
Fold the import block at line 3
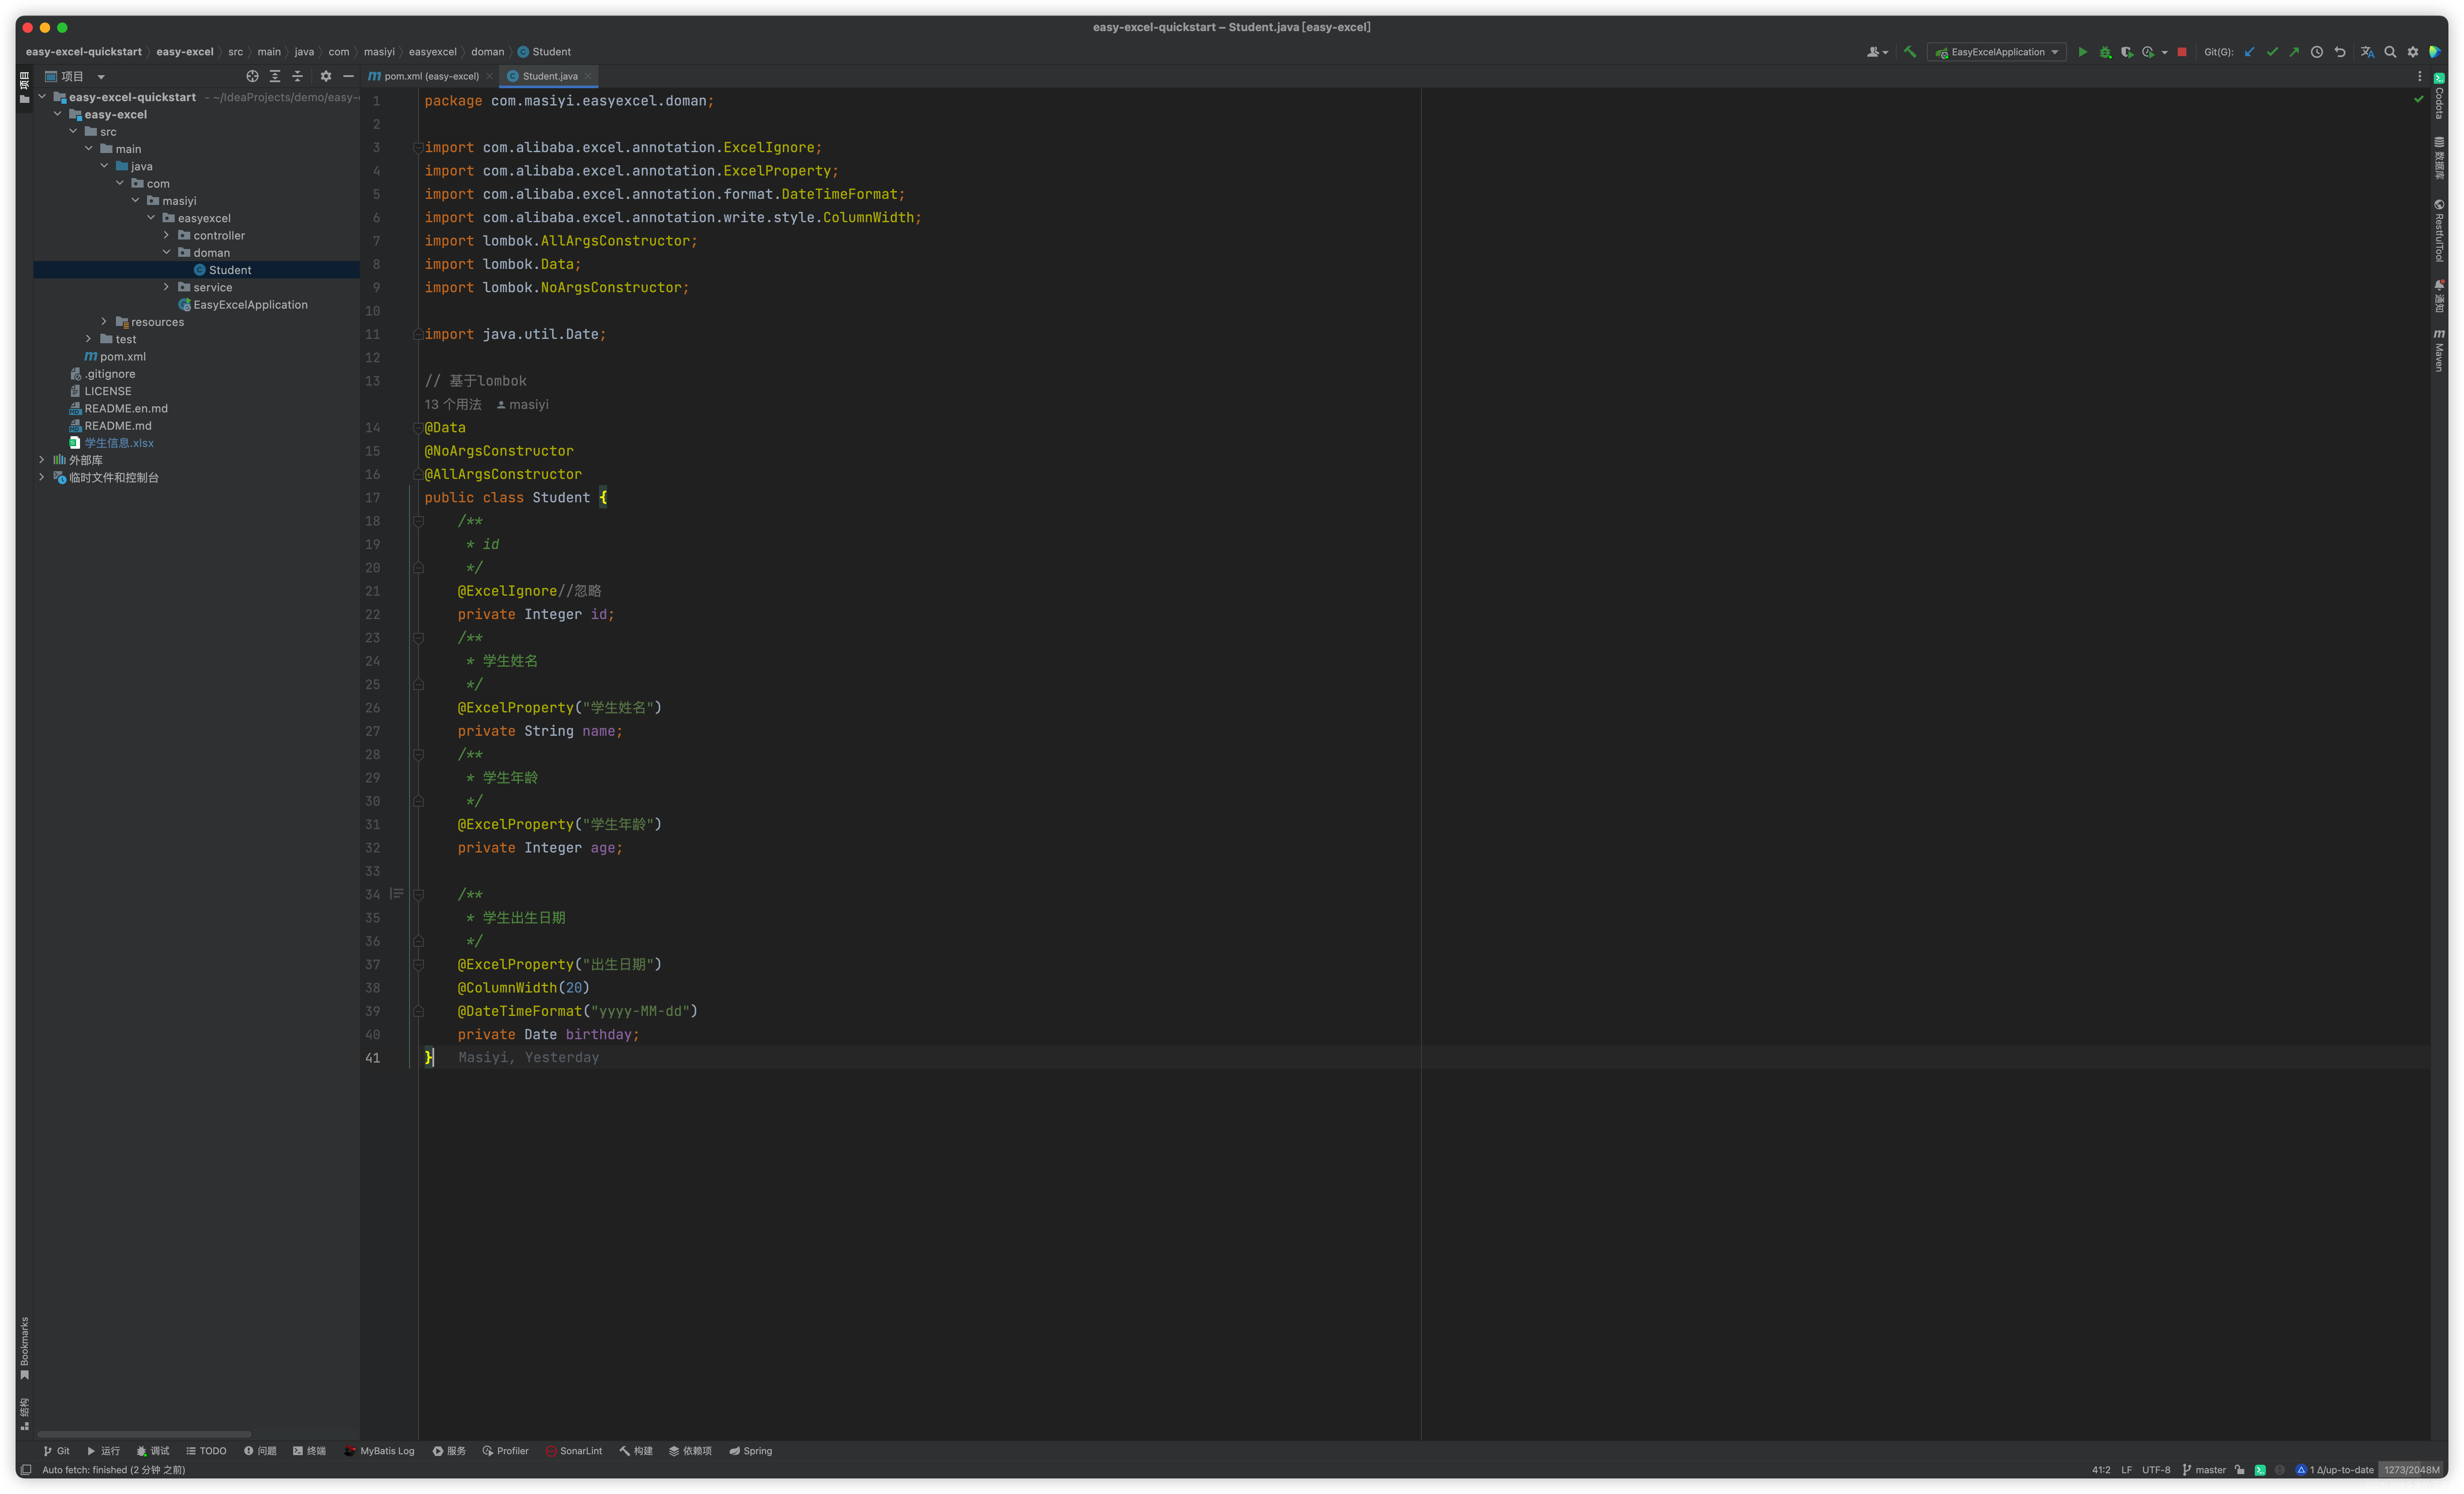pyautogui.click(x=419, y=148)
